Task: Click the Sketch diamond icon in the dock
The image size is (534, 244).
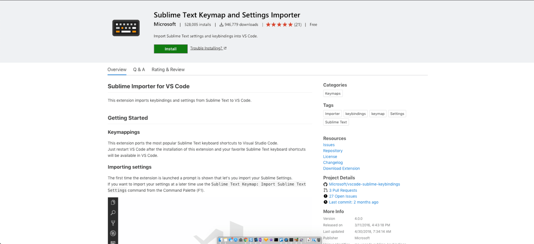Action: (x=266, y=240)
